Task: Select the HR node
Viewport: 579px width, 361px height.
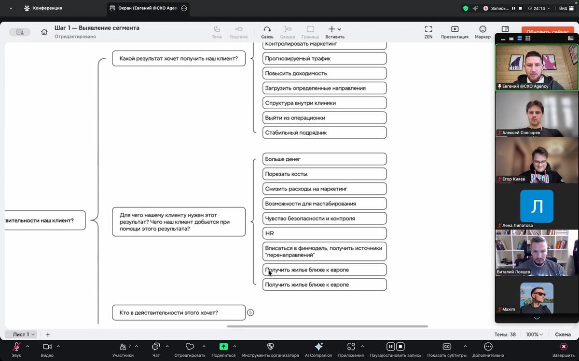Action: 324,233
